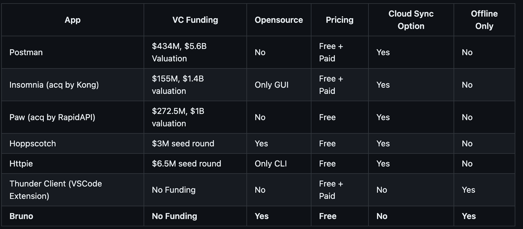
Task: Select the $3M seed round cell
Action: [195, 143]
